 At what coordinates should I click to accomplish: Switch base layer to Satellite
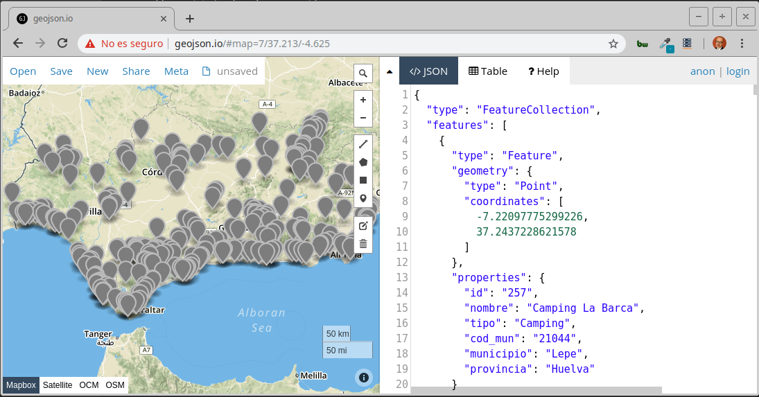tap(58, 385)
